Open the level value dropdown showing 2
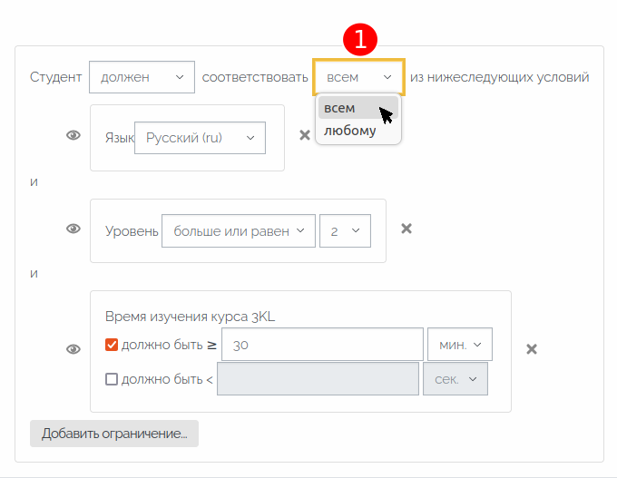 [345, 231]
